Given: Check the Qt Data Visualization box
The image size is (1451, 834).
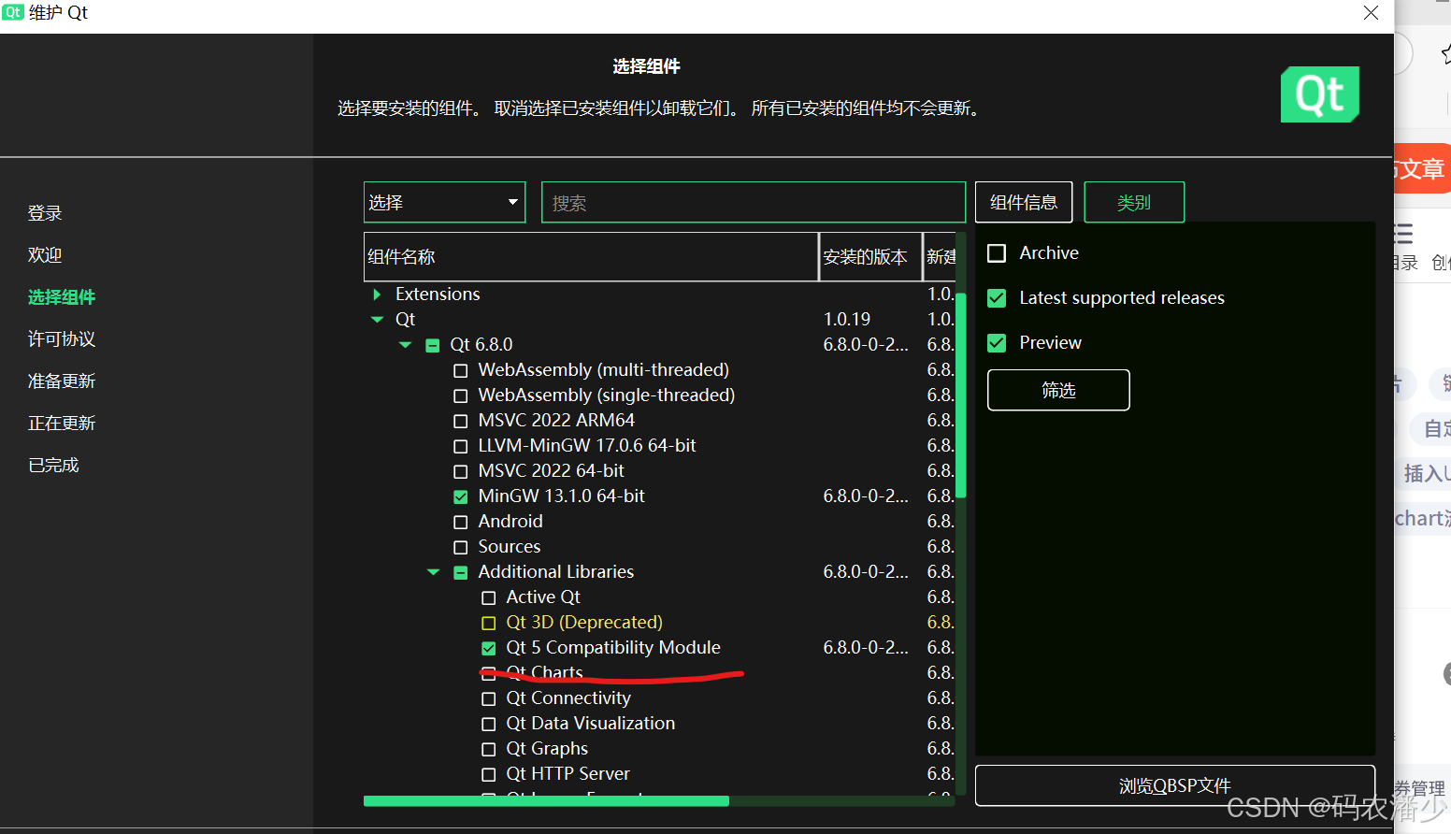Looking at the screenshot, I should pos(488,725).
